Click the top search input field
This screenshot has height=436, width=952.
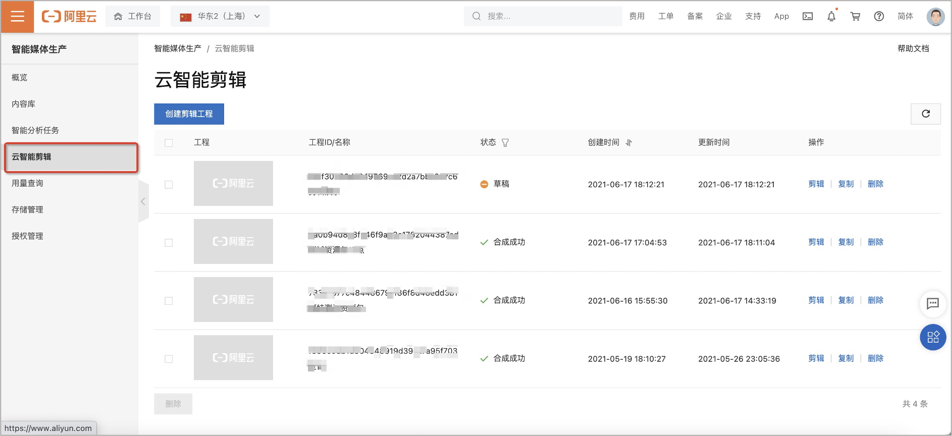(543, 16)
